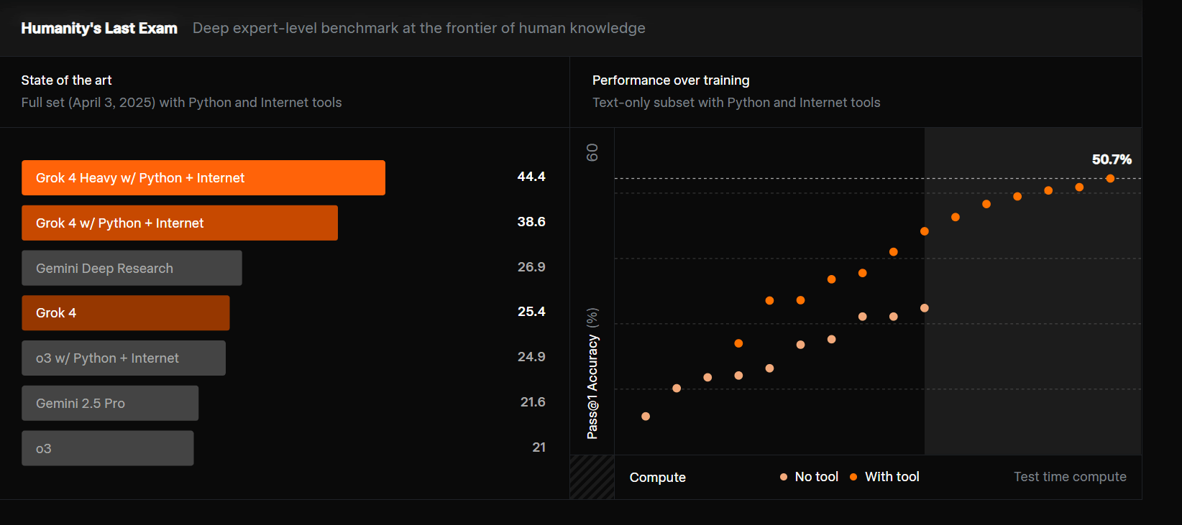Click the Test time compute label
Image resolution: width=1182 pixels, height=525 pixels.
click(x=1070, y=477)
